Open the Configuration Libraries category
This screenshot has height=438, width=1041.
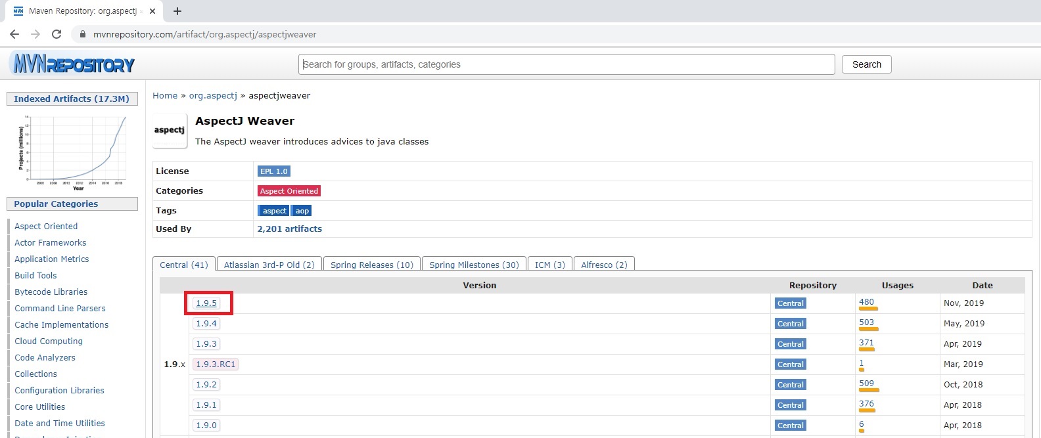[59, 390]
